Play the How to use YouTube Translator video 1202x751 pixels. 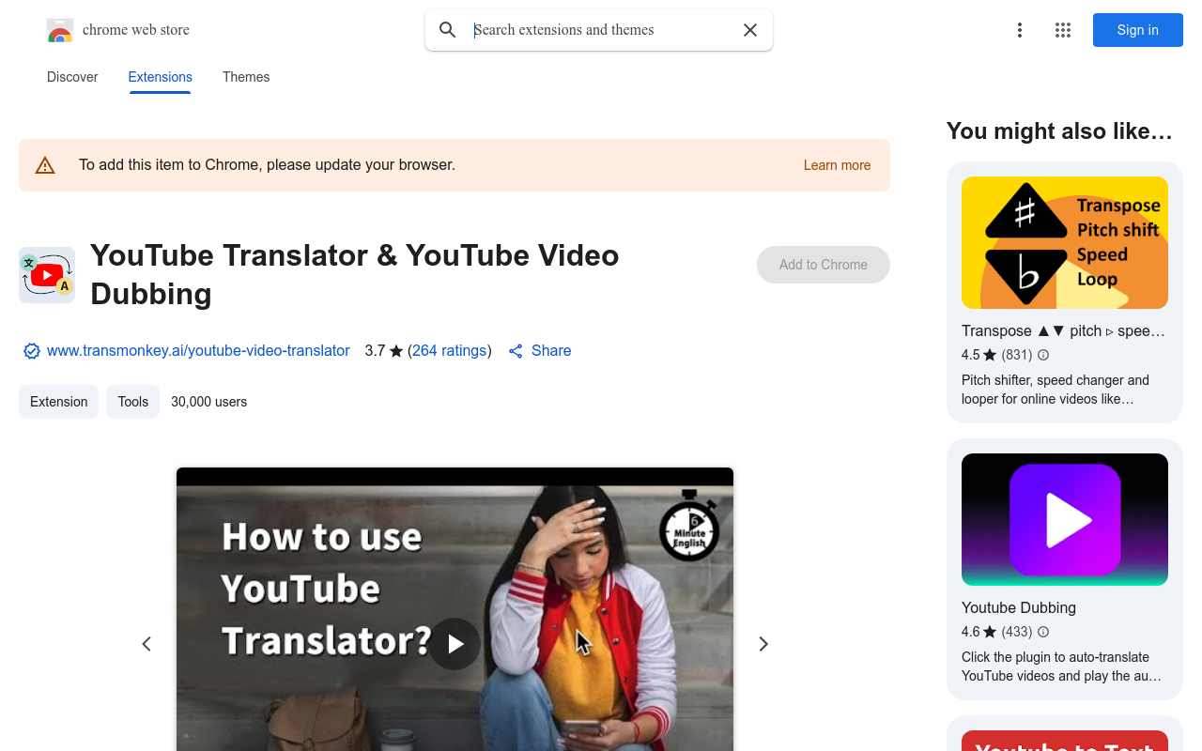[455, 644]
